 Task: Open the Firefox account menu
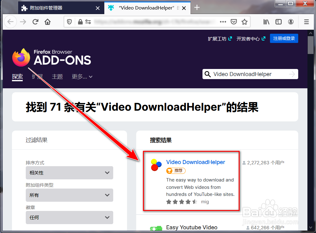[x=291, y=21]
